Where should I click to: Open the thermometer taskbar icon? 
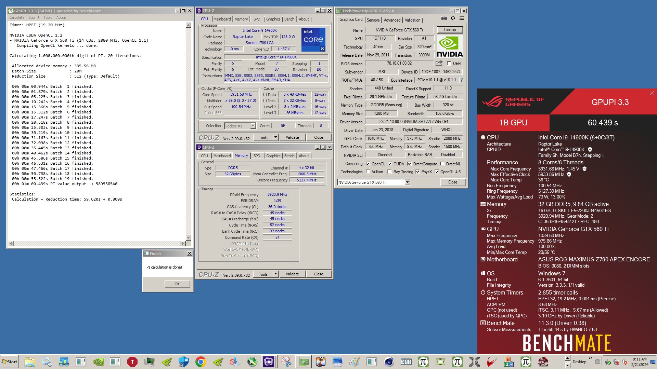pos(321,362)
